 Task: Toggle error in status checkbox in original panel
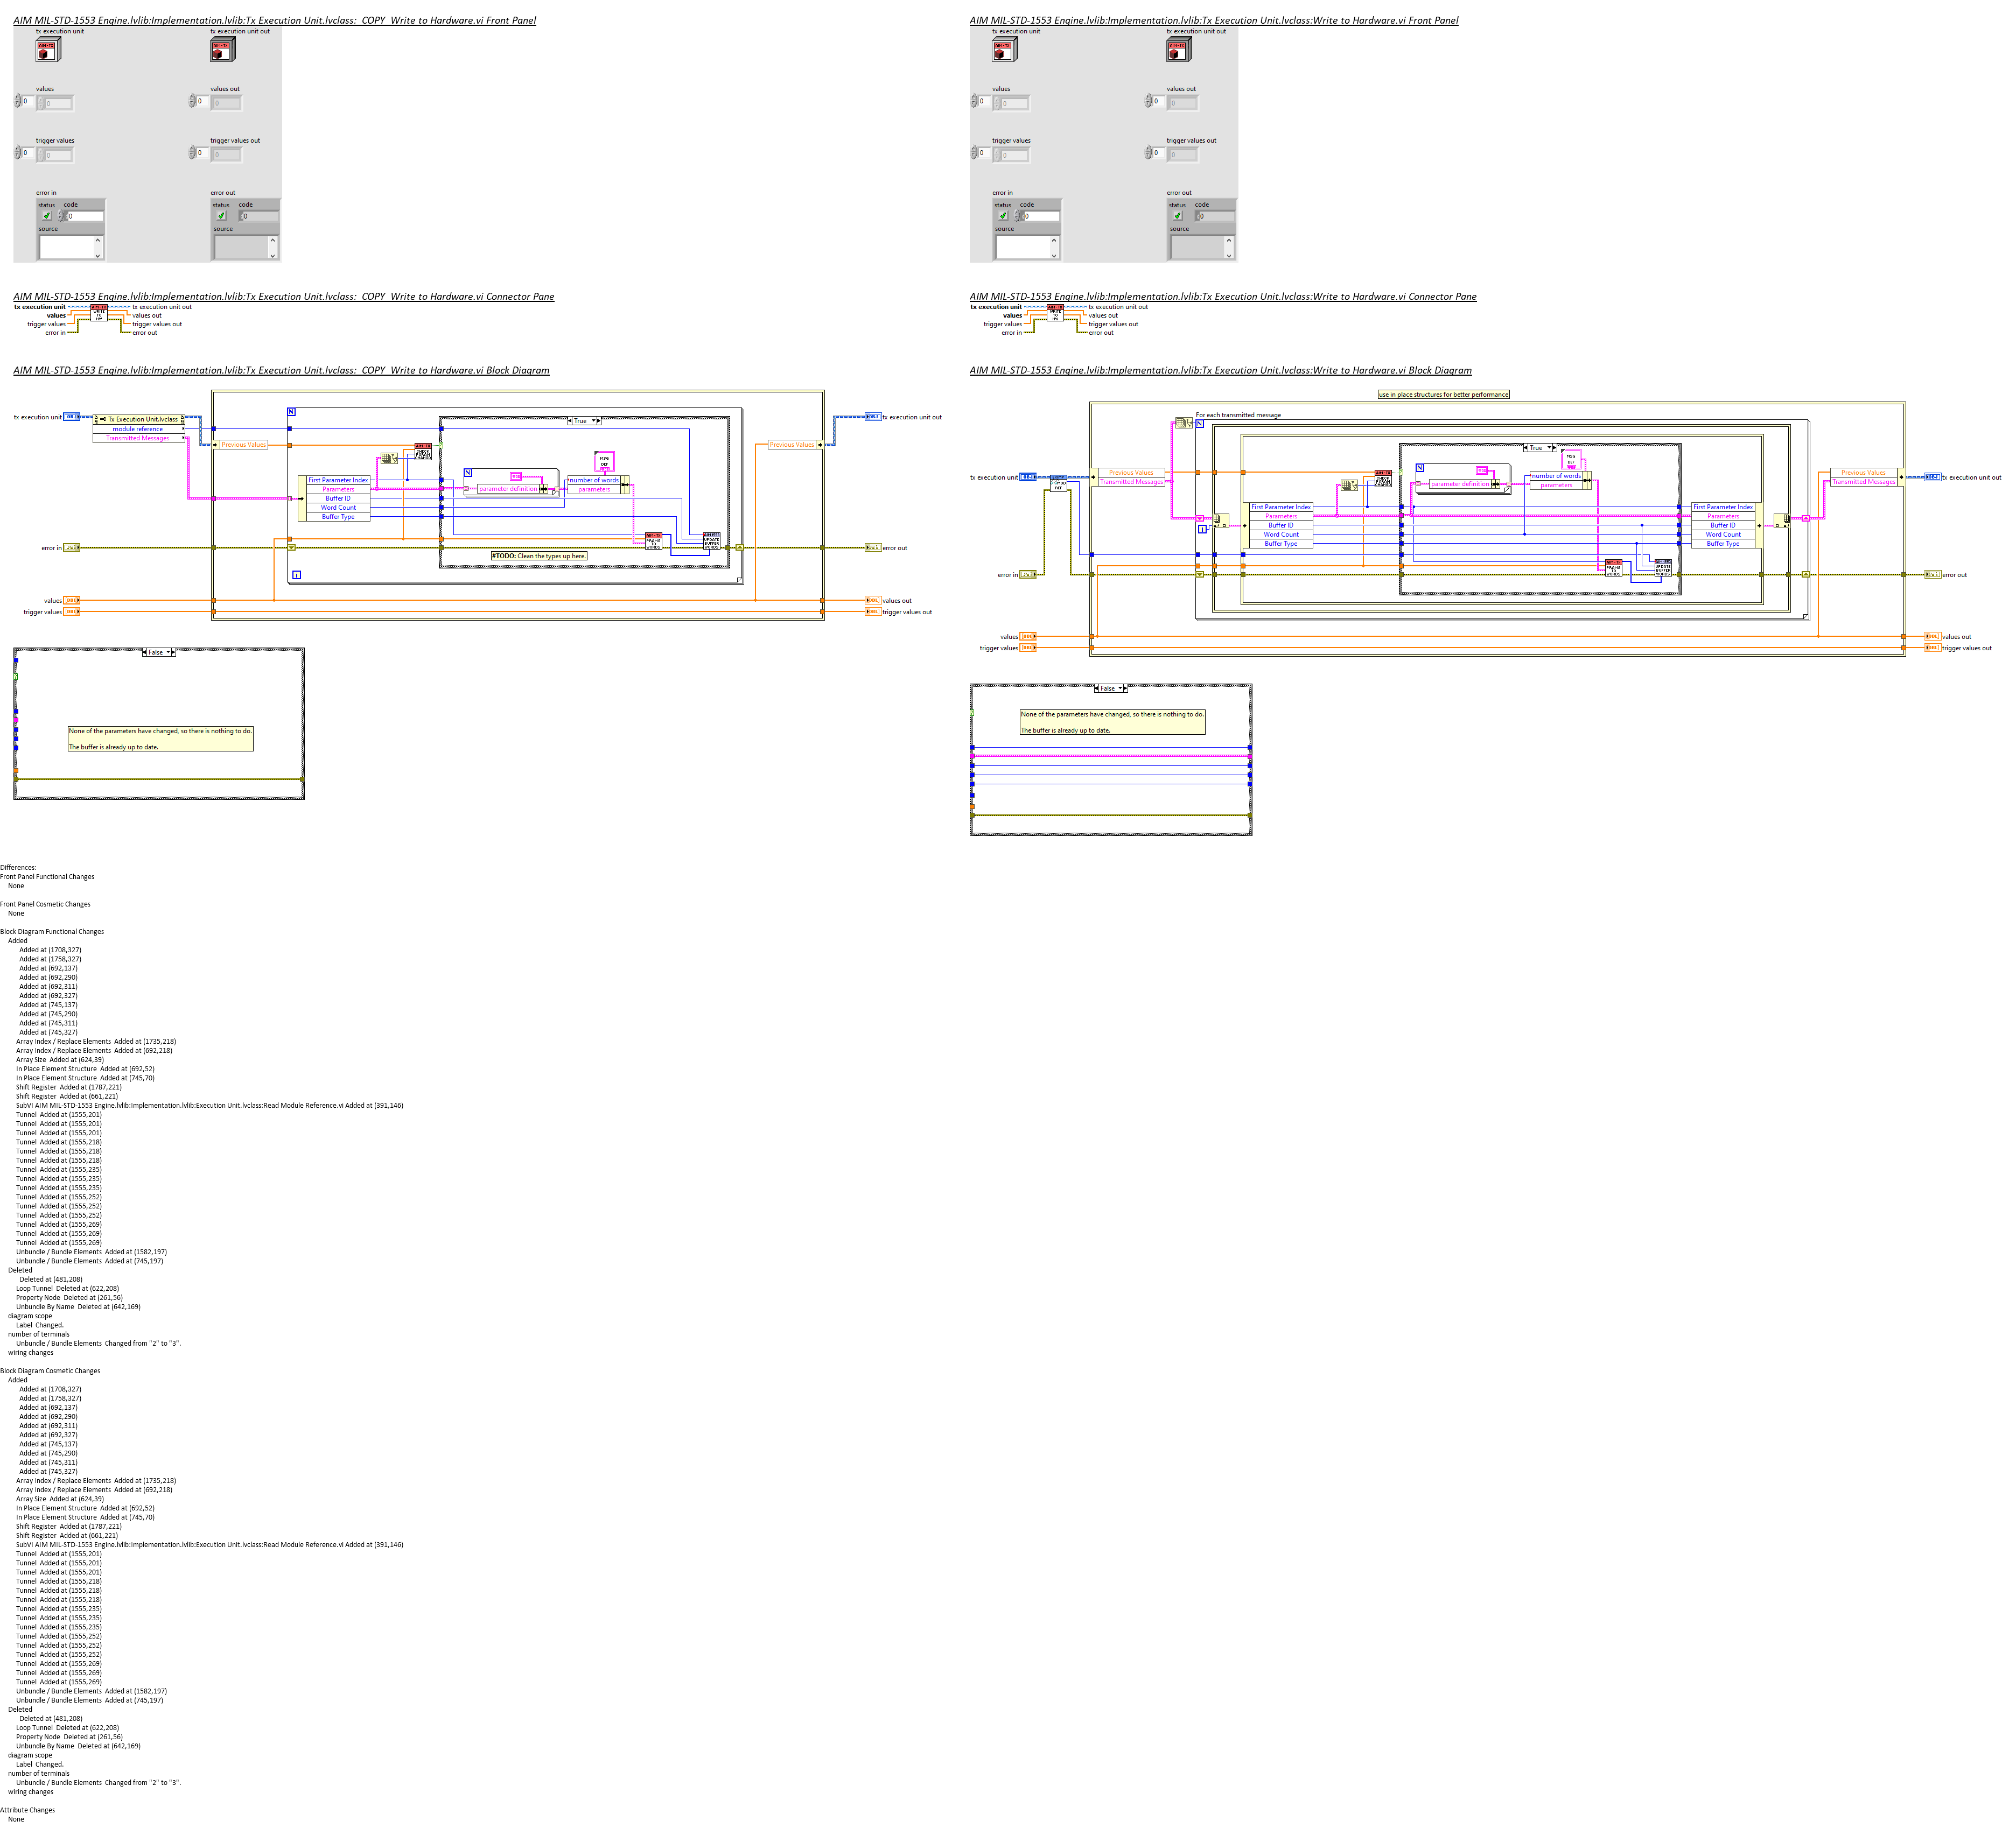pos(1003,216)
